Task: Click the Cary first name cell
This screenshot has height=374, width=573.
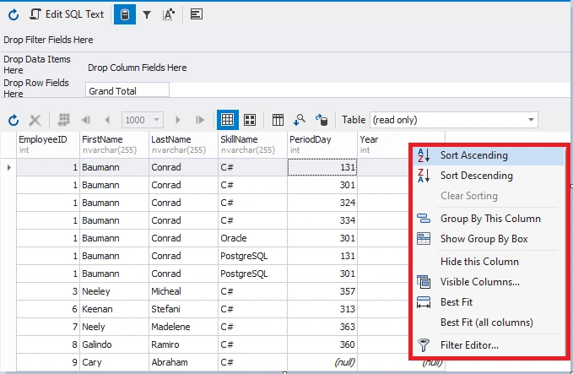Action: click(114, 362)
